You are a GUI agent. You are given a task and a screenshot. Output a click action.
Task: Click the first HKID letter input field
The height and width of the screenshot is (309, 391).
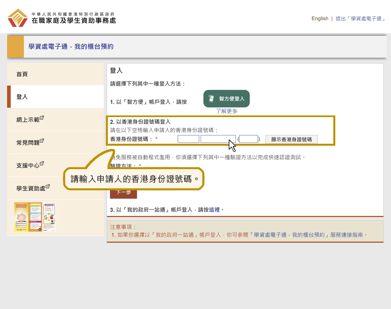coord(188,139)
